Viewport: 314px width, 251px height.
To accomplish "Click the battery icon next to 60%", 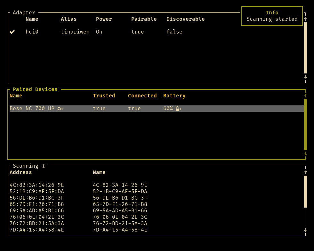I will click(177, 108).
